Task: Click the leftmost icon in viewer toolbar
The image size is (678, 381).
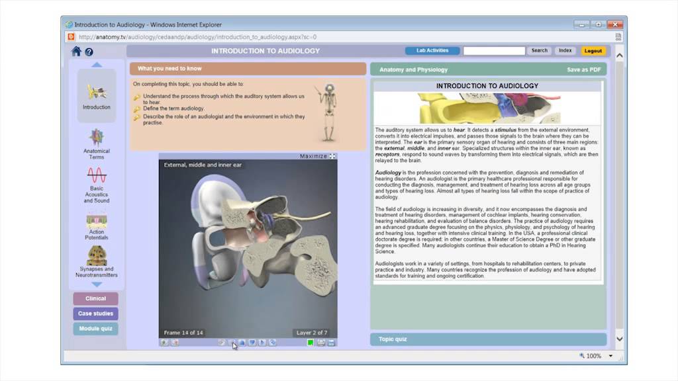Action: coord(164,343)
